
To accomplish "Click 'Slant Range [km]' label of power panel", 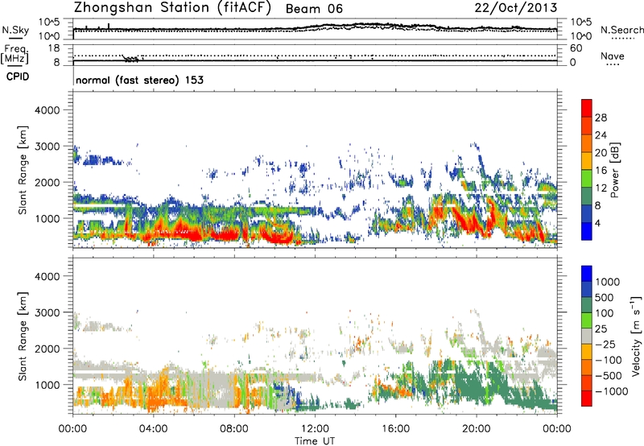I will tap(23, 170).
